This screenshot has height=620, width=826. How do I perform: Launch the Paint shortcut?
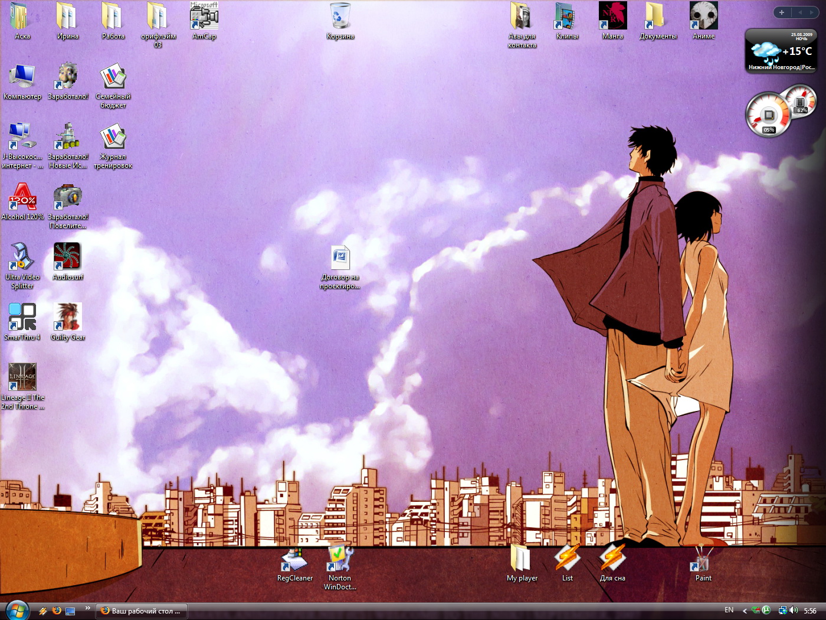tap(703, 564)
